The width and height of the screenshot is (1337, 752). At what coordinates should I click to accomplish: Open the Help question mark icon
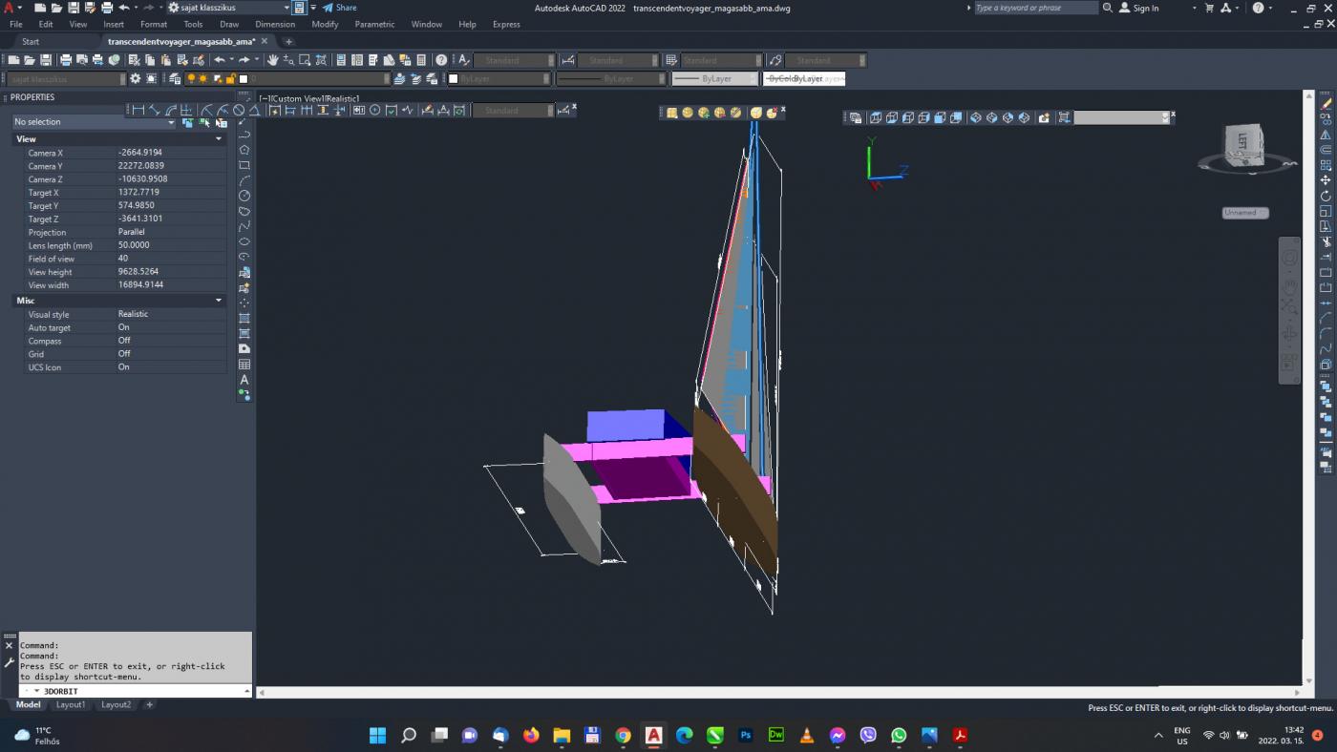coord(441,60)
